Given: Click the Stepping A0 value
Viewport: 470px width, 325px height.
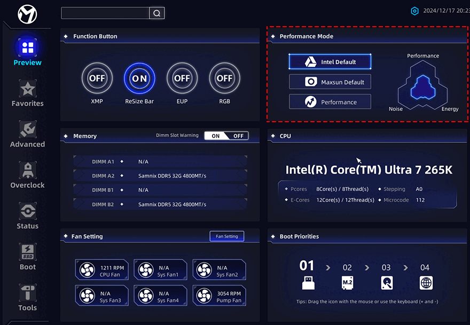Looking at the screenshot, I should pos(419,189).
